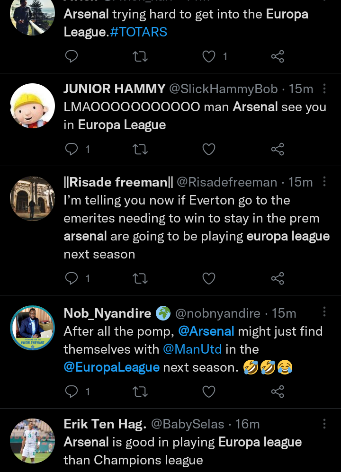Retweet JUNIOR HAMMY's tweet
341x472 pixels.
coord(140,150)
